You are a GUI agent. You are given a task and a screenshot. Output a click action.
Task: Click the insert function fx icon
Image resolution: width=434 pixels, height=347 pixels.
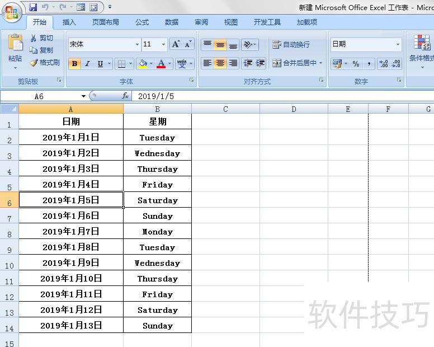[x=125, y=96]
